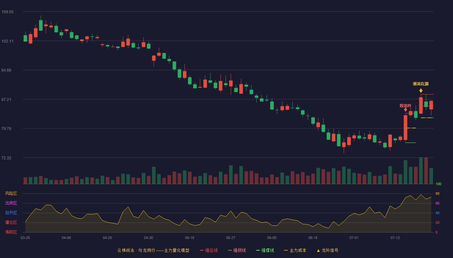Click the 05-15 date axis label
Screen dimensions: 453x258
[x=190, y=238]
